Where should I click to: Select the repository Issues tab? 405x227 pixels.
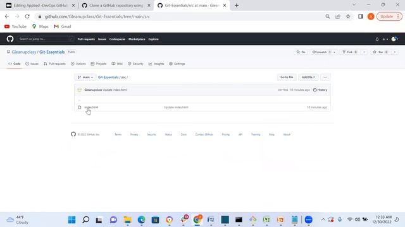[x=32, y=64]
